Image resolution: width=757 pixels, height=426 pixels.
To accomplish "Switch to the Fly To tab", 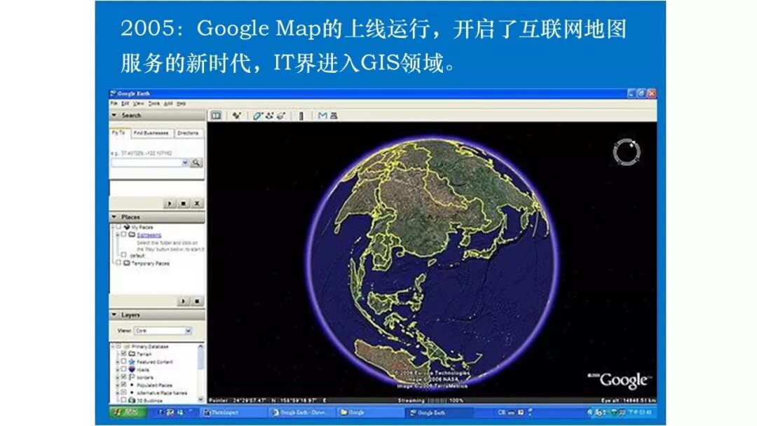I will (119, 132).
